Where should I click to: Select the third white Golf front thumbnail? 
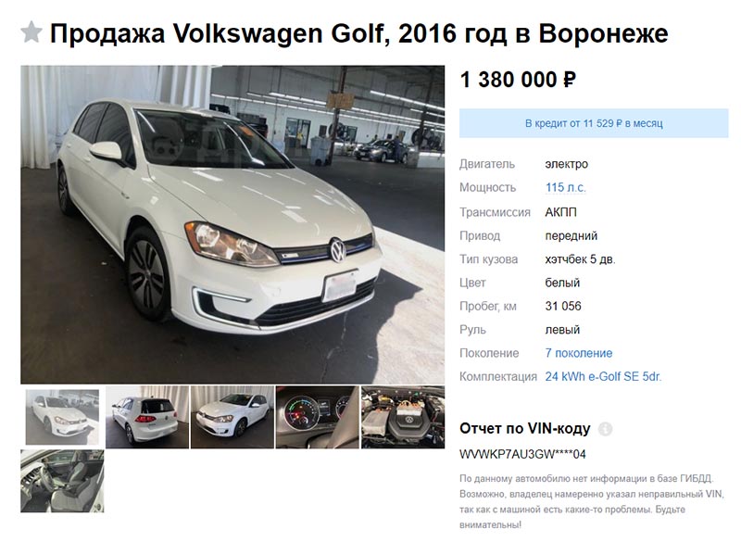(232, 417)
